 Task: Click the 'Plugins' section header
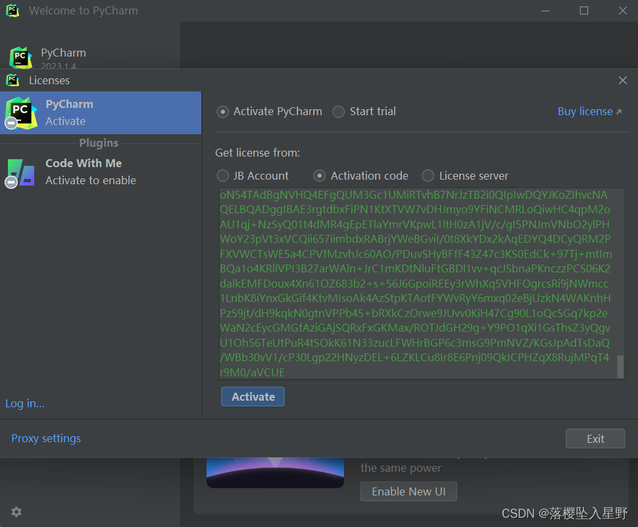[99, 143]
